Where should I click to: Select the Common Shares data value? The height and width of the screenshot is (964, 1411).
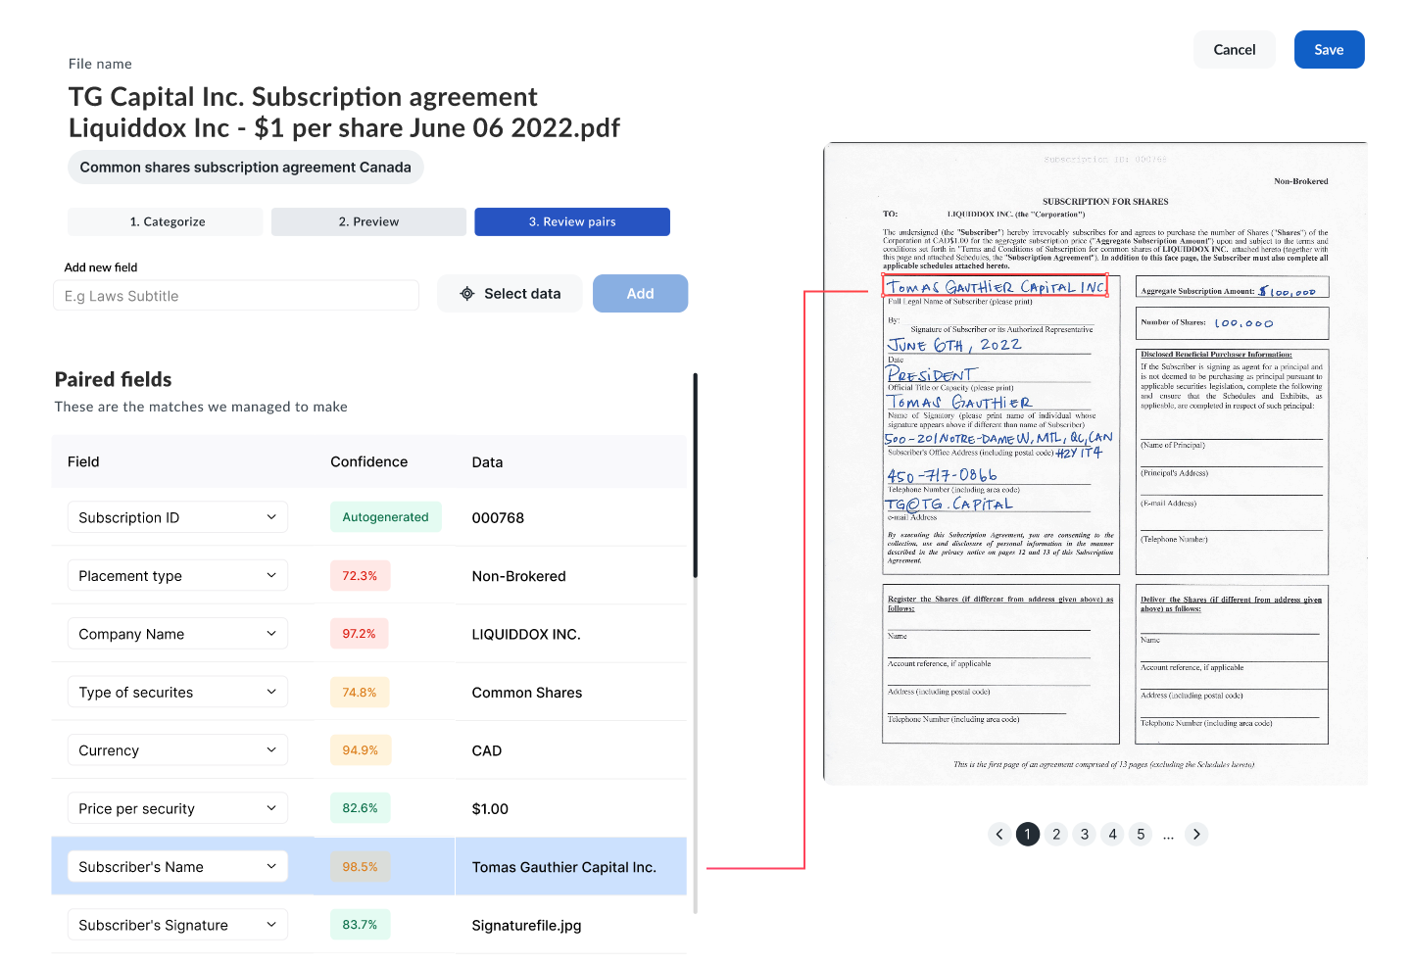coord(527,693)
